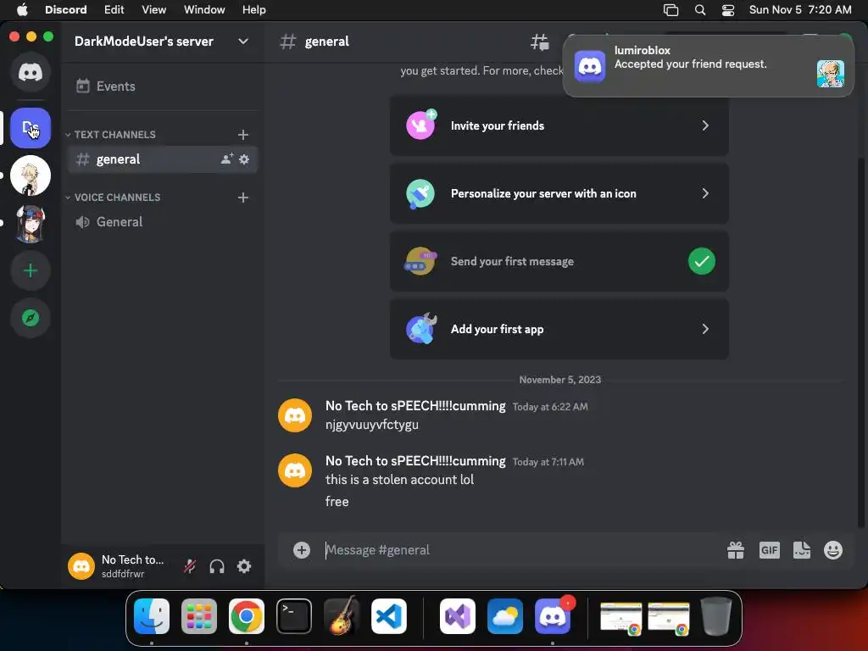Open the blonde-haired avatar server
868x651 pixels.
pos(31,175)
